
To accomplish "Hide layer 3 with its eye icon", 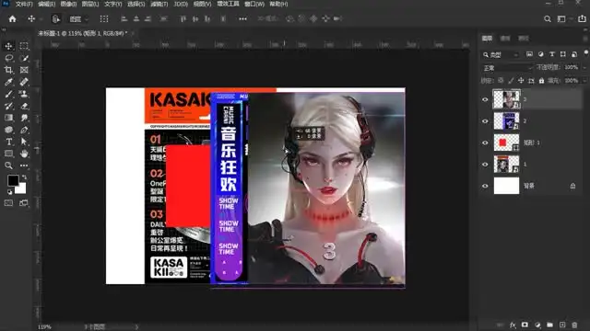I will tap(485, 99).
